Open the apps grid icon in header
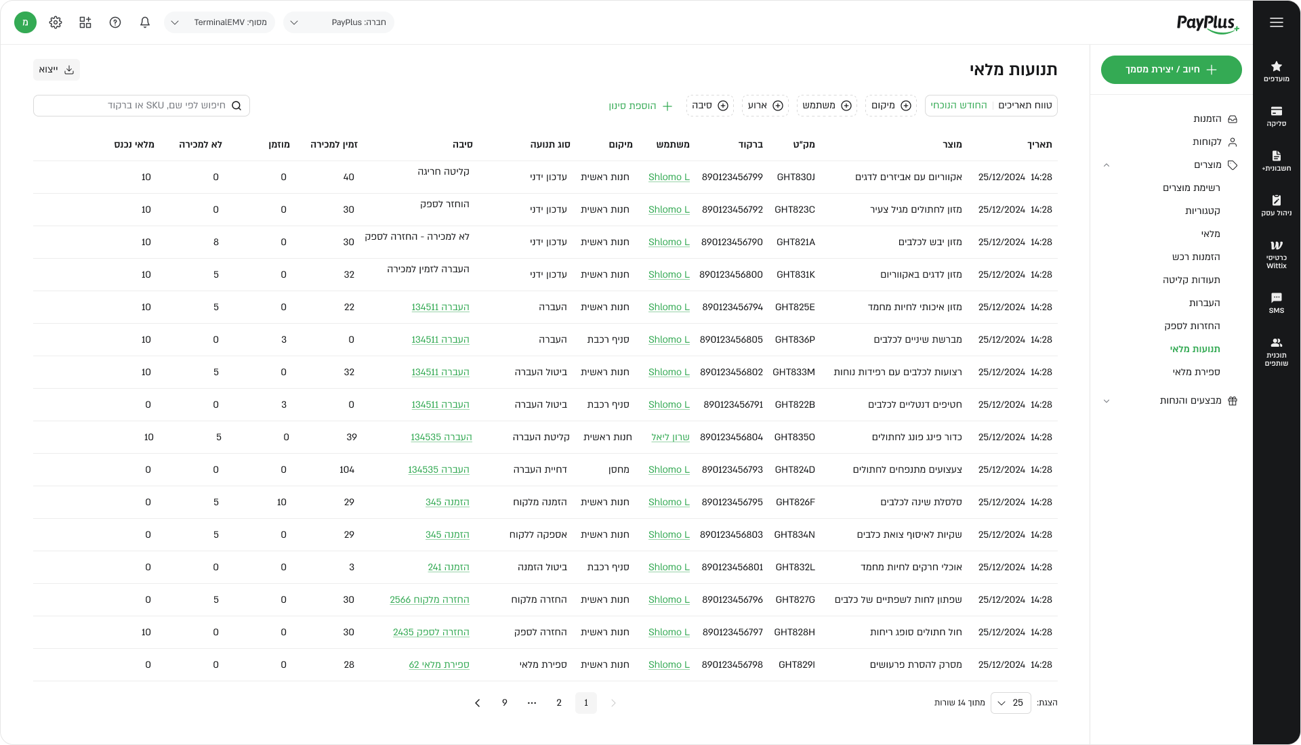The image size is (1301, 745). [x=85, y=22]
